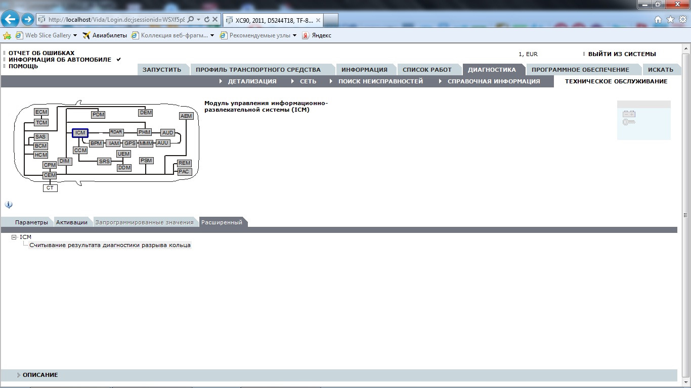Screen dimensions: 691x388
Task: Click the battery icon in the status panel
Action: 629,114
